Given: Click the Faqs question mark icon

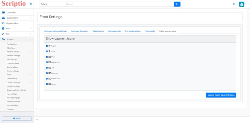Looking at the screenshot, I should coord(3,29).
